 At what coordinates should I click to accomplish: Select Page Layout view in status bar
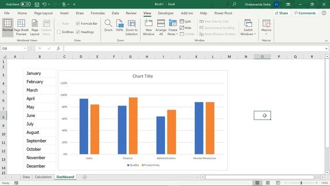[x=268, y=182]
